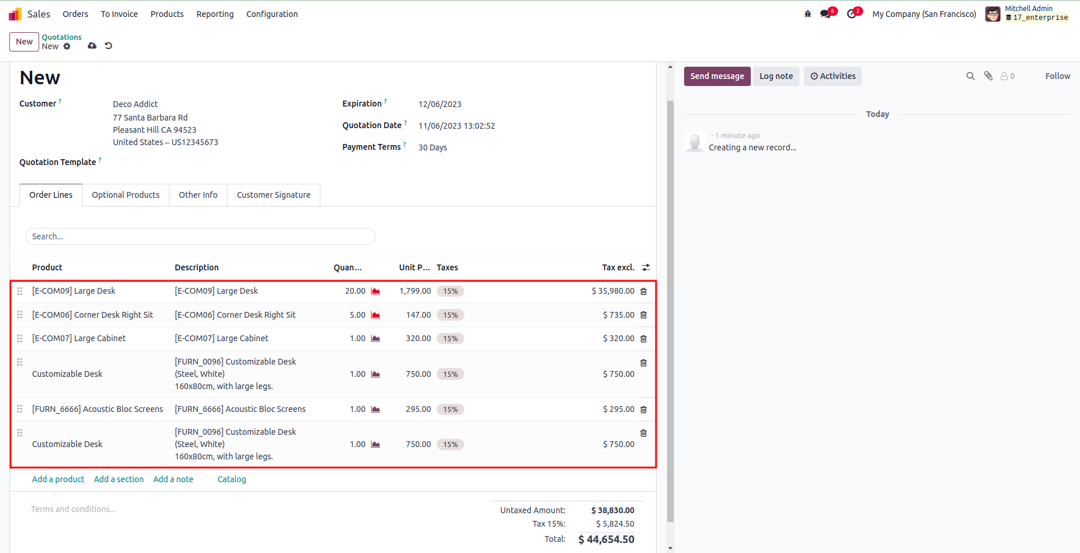
Task: Discard changes with the undo icon
Action: [108, 46]
